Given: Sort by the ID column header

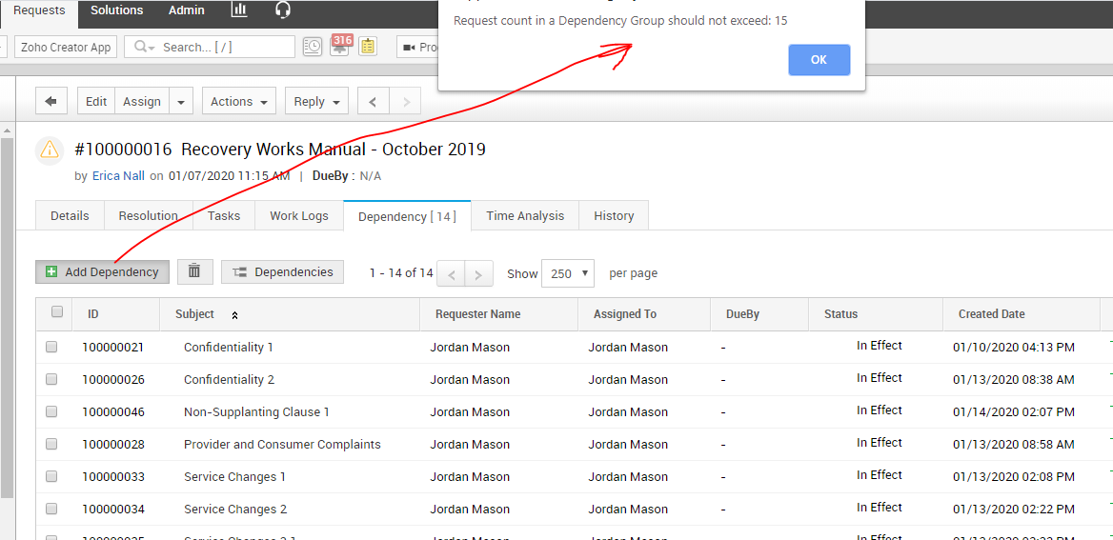Looking at the screenshot, I should [x=93, y=313].
